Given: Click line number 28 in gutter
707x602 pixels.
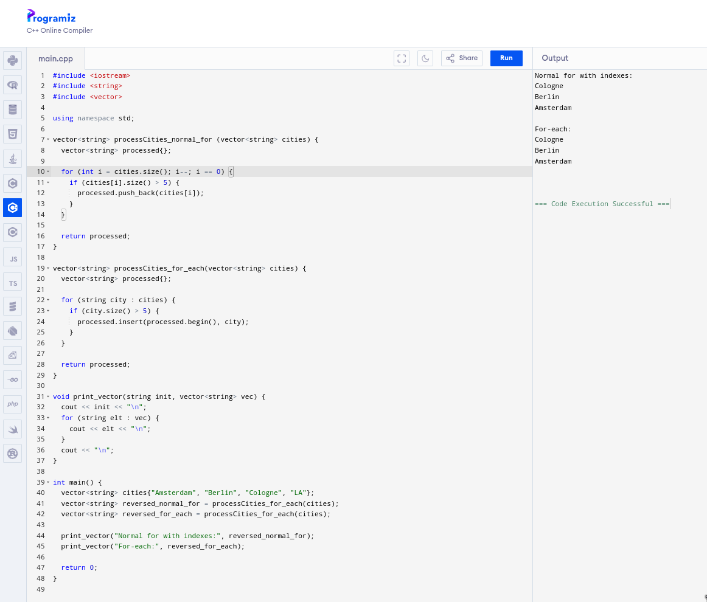Looking at the screenshot, I should [x=41, y=364].
